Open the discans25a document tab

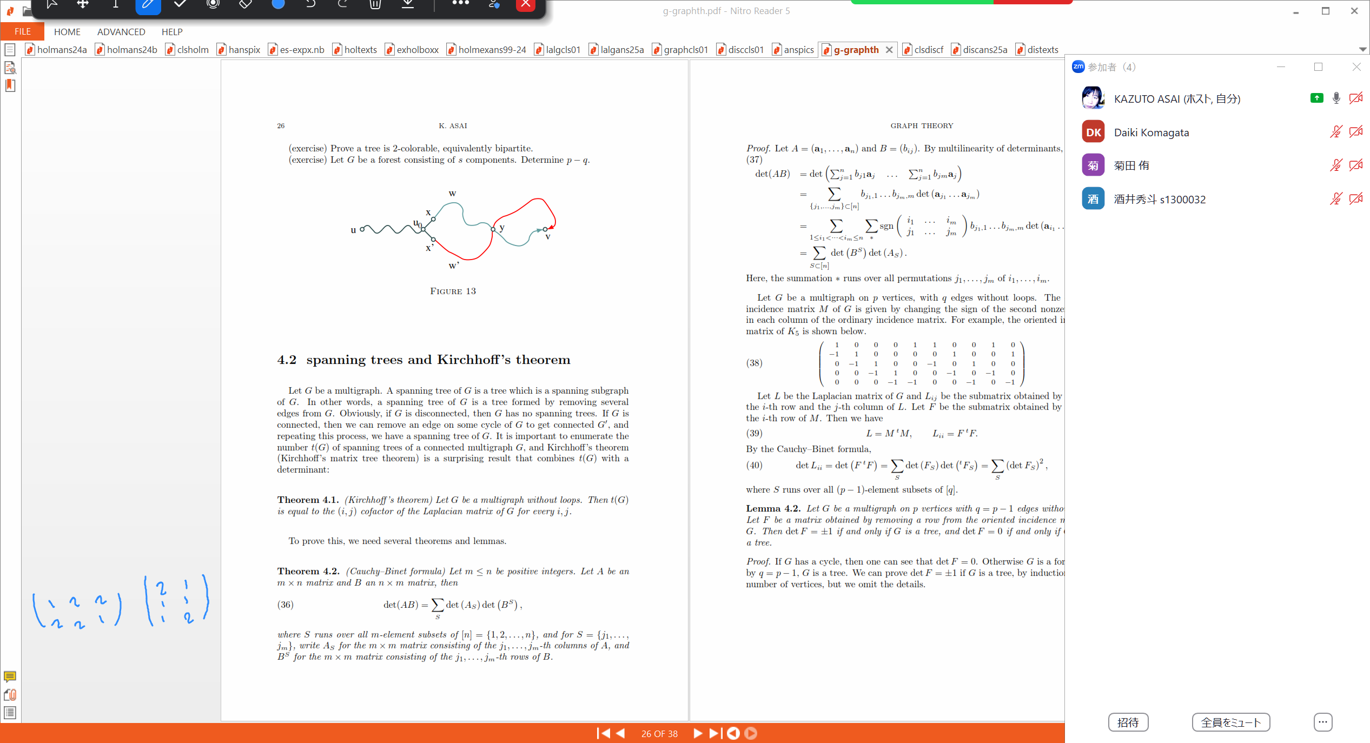[x=979, y=50]
